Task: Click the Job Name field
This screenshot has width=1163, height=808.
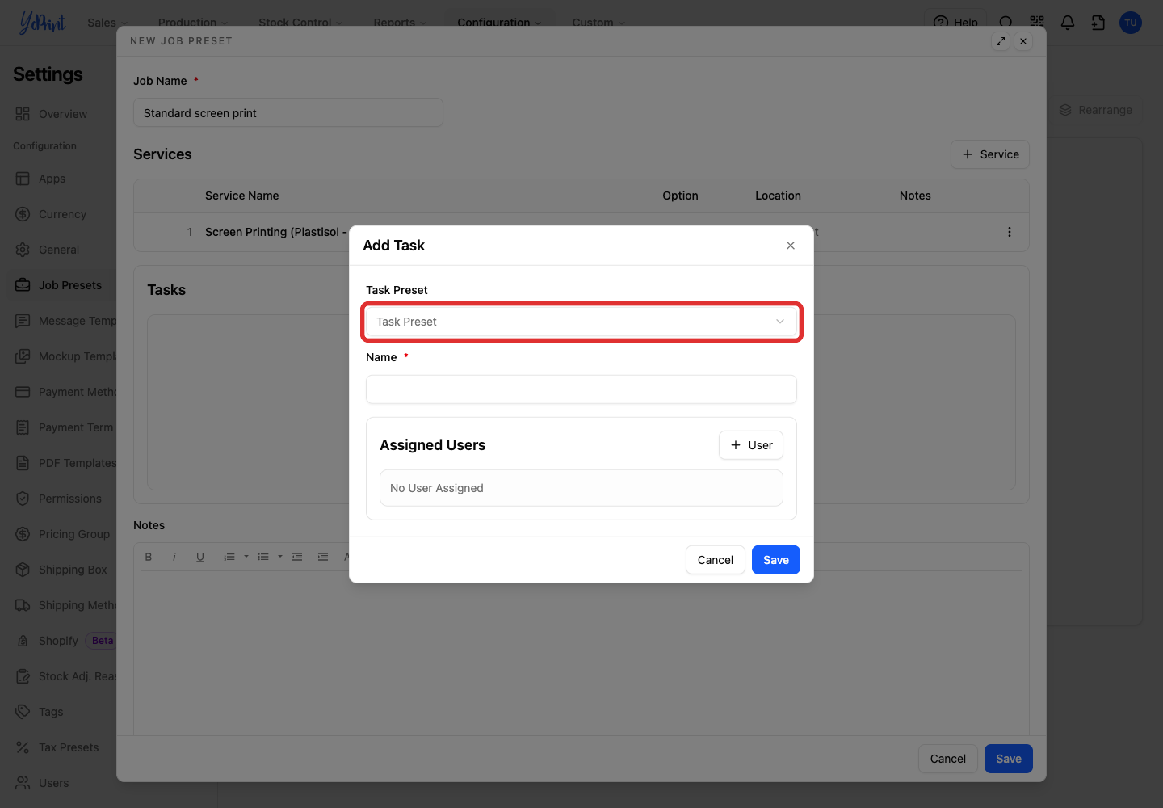Action: tap(288, 112)
